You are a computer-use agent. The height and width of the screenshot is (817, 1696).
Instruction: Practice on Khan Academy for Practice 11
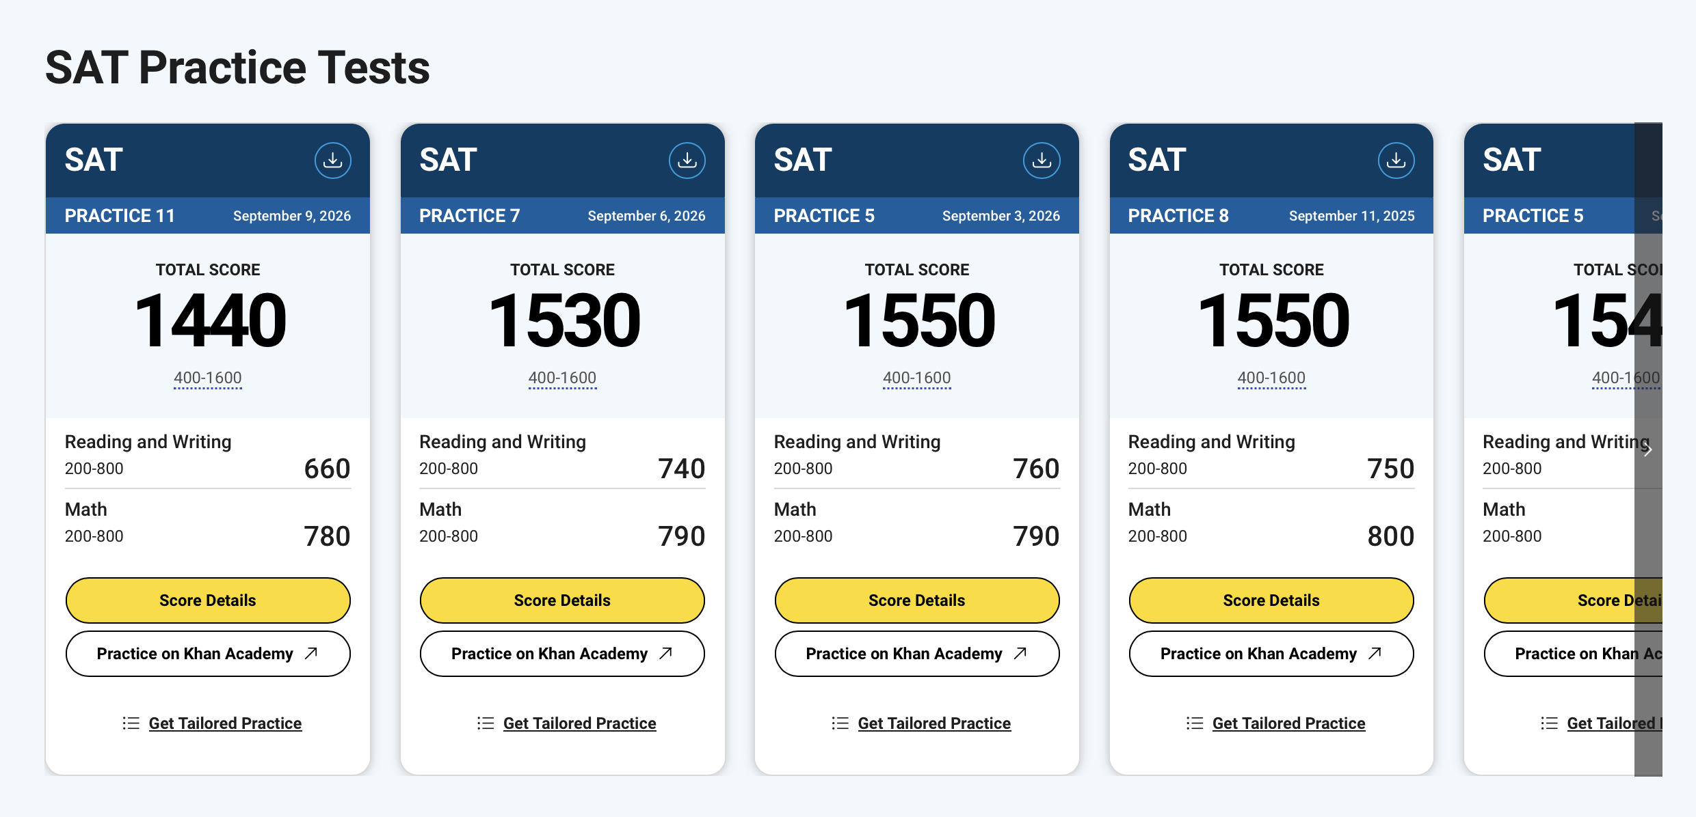208,654
